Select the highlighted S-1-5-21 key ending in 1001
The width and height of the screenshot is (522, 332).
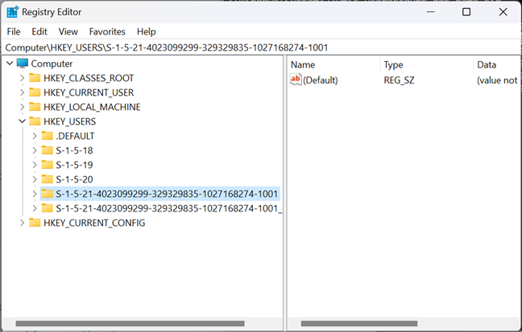point(167,194)
